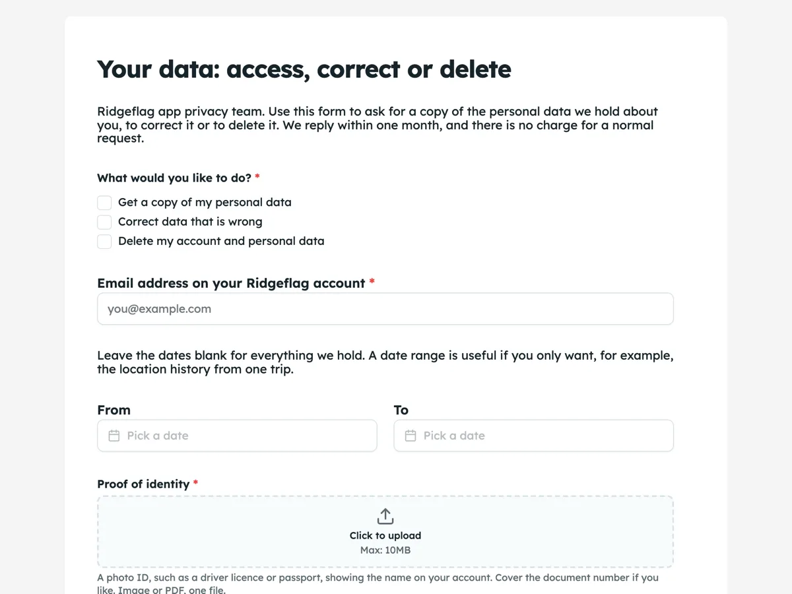Focus the Ridgeflag account email field

385,309
